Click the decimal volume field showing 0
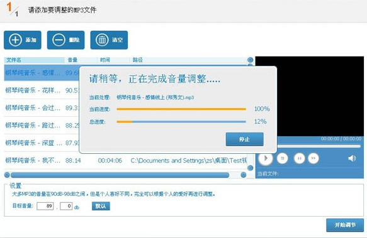367x238 pixels. (x=66, y=206)
